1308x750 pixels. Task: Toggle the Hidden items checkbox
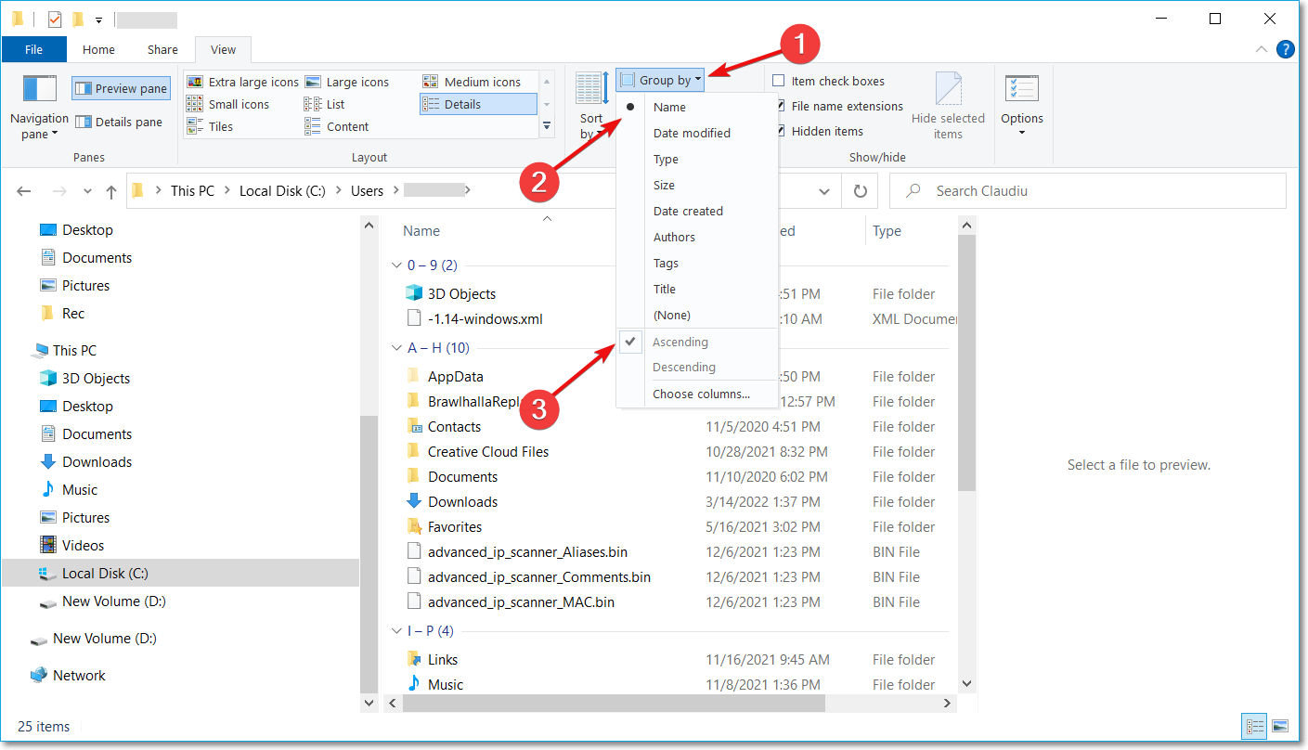[x=779, y=132]
